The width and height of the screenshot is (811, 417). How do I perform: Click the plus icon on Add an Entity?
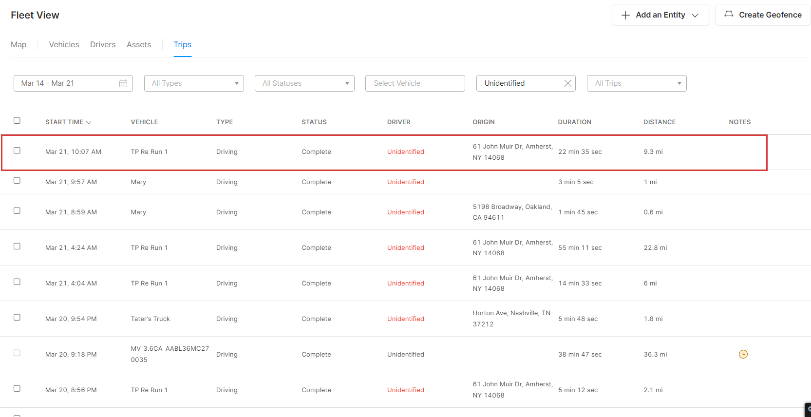pyautogui.click(x=626, y=15)
